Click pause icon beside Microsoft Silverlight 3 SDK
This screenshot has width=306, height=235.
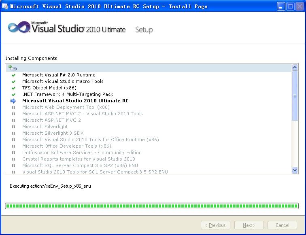pyautogui.click(x=13, y=133)
